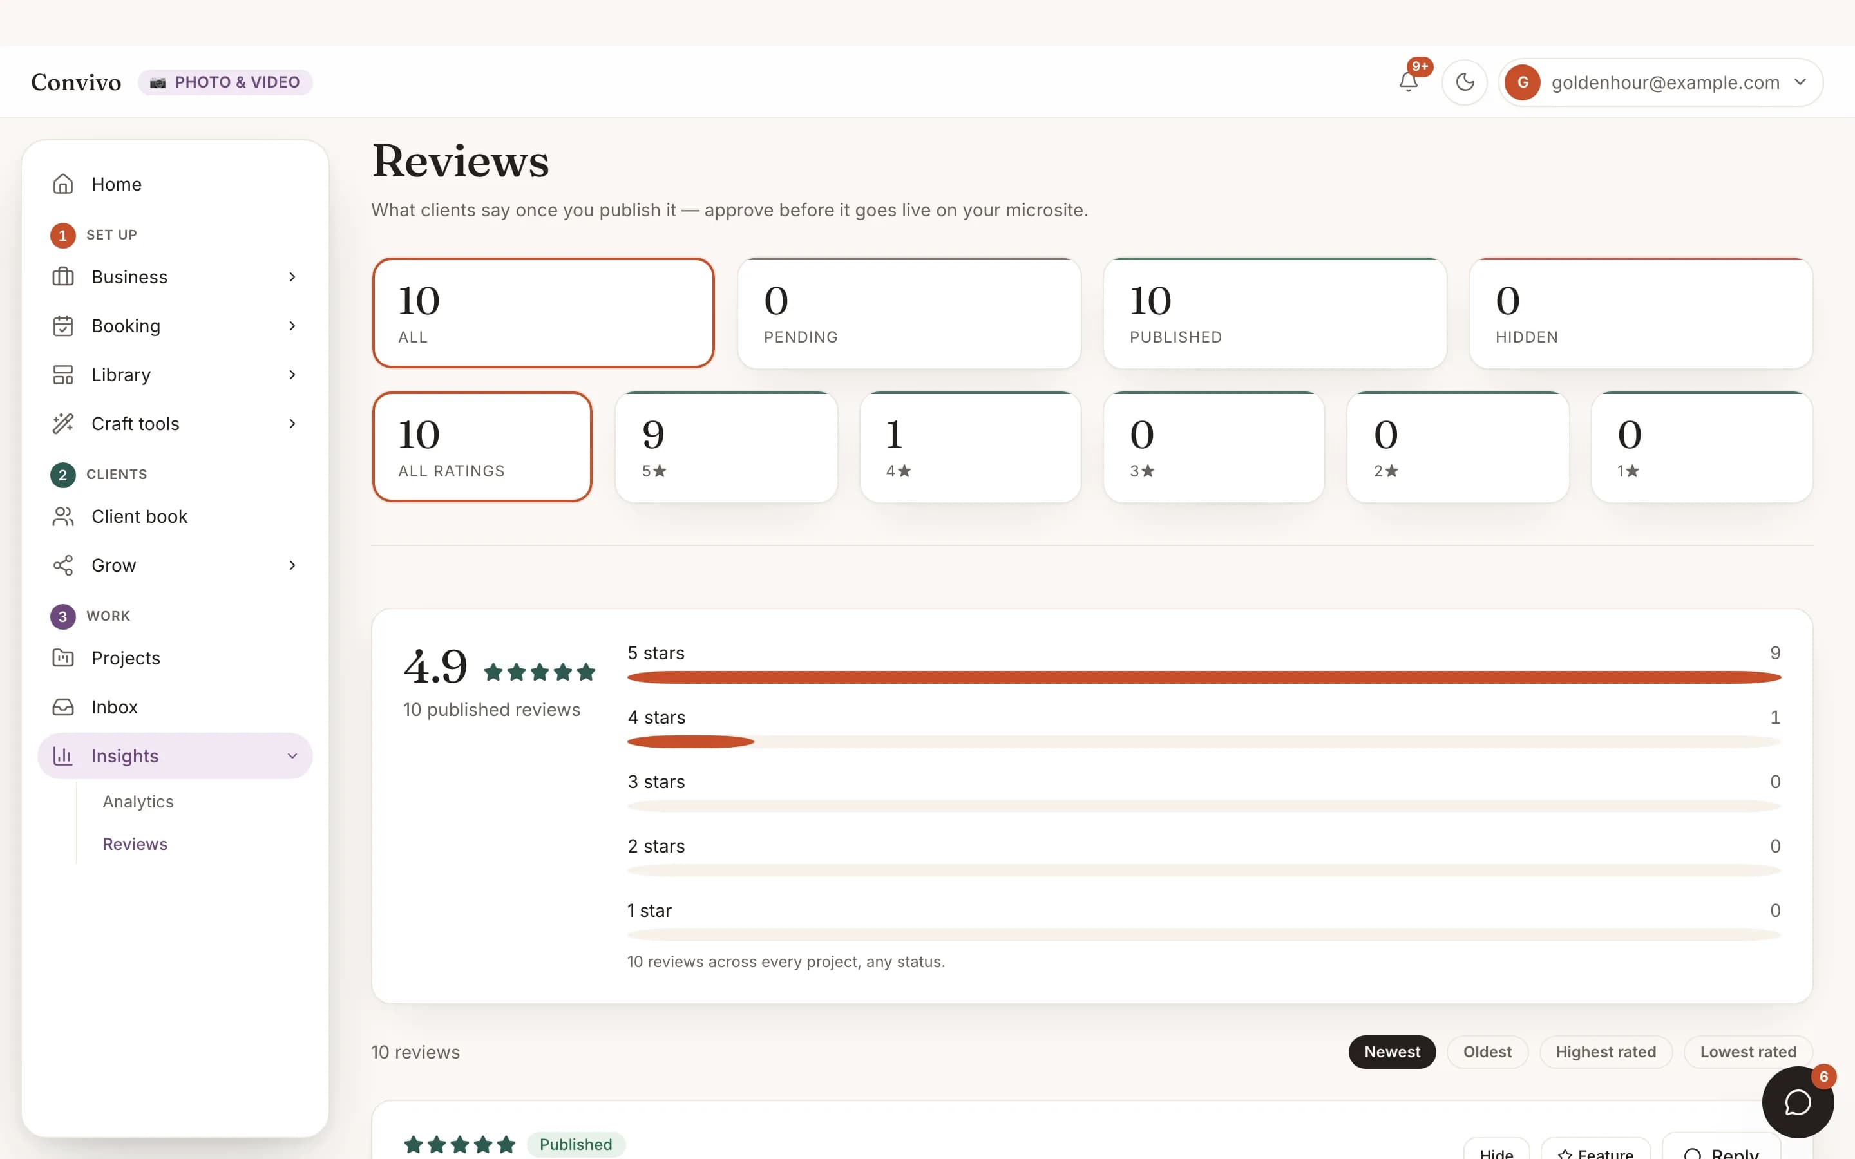1855x1159 pixels.
Task: Click the 4 stars distribution bar
Action: point(1204,742)
